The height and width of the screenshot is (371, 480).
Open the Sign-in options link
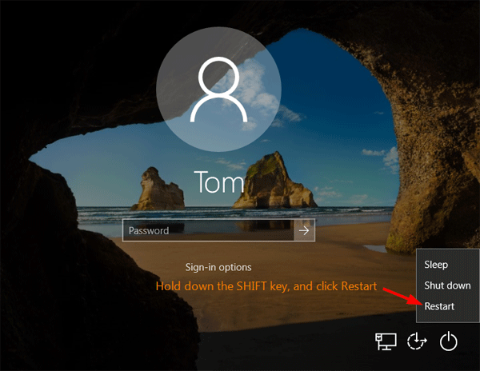coord(218,267)
